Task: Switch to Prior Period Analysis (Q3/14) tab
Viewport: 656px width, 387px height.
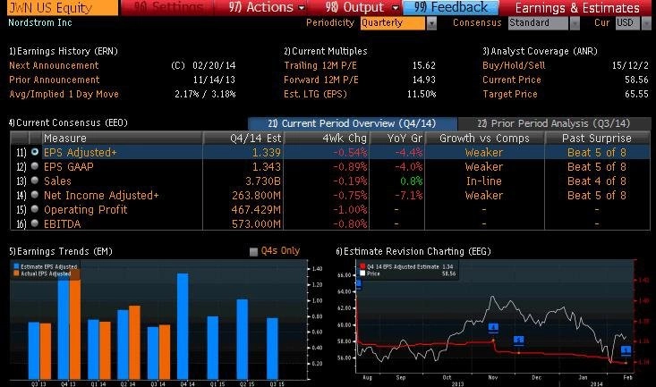Action: (x=554, y=123)
